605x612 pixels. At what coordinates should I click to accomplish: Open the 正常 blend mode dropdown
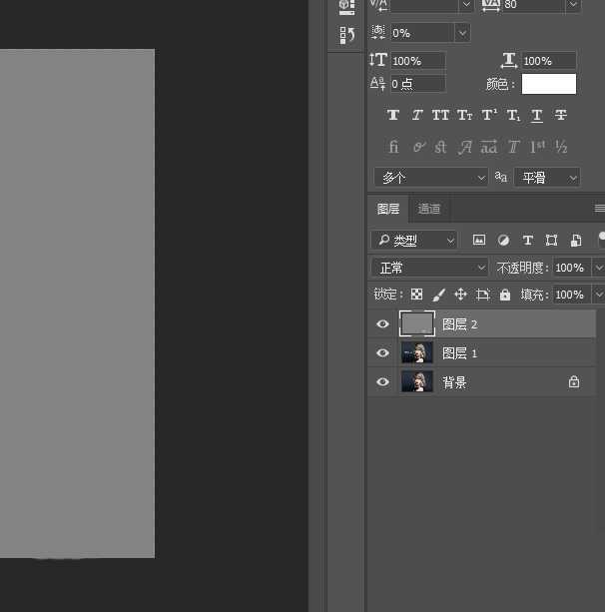pos(429,268)
